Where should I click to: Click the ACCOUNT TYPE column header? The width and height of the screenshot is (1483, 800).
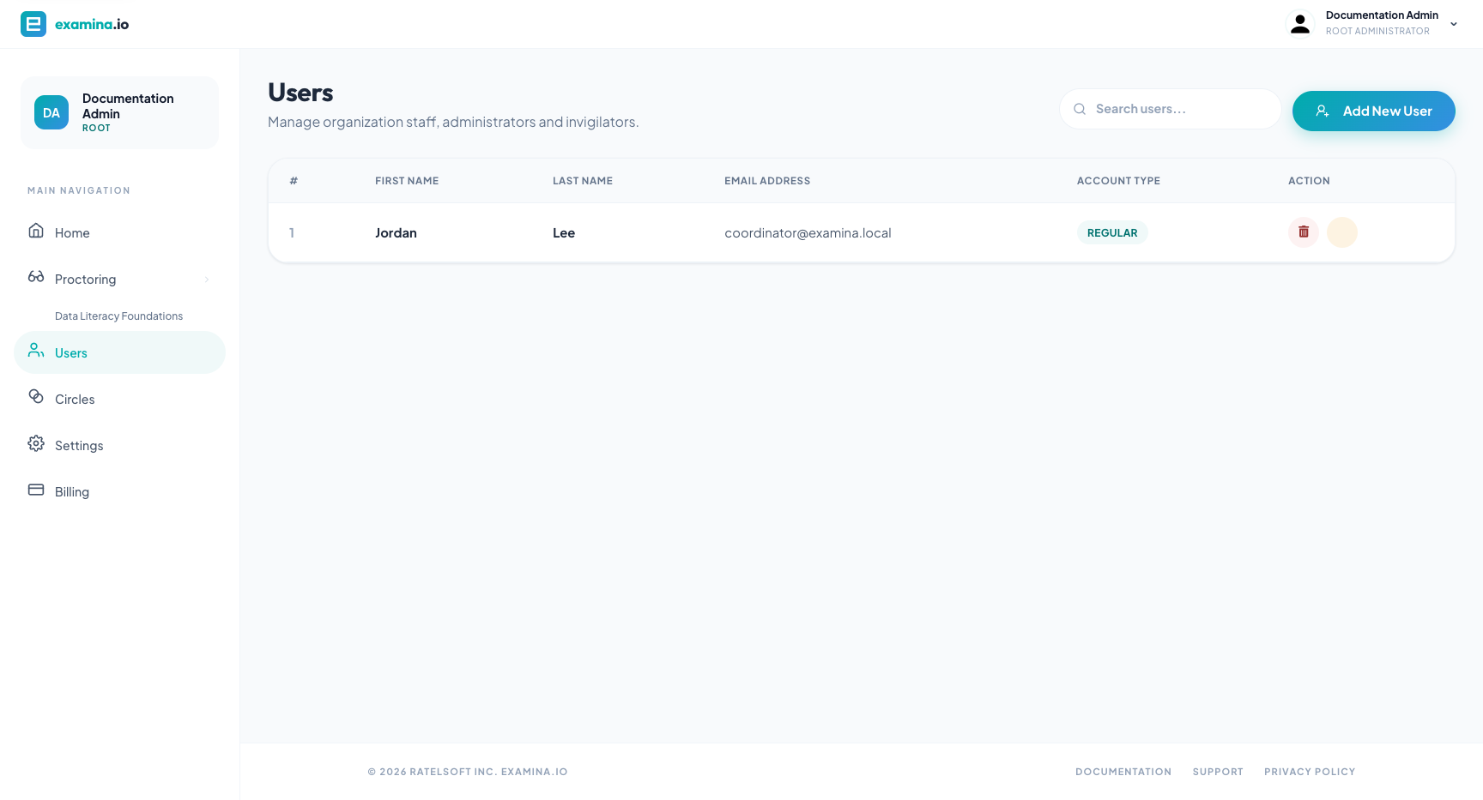(x=1118, y=181)
